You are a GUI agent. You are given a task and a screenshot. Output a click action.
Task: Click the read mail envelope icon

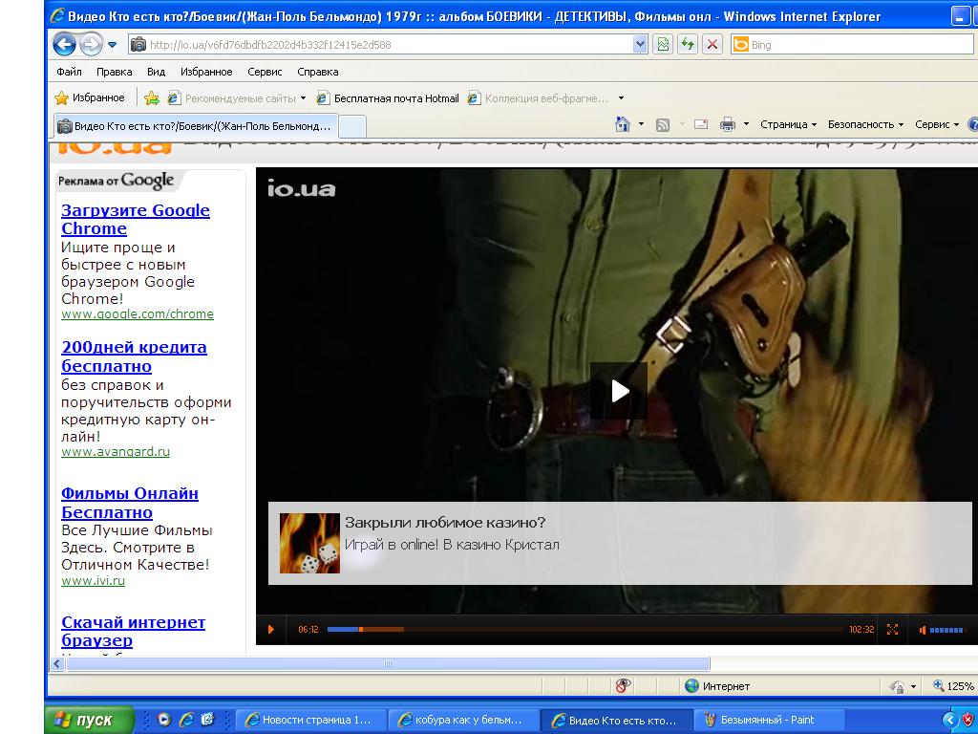click(701, 125)
